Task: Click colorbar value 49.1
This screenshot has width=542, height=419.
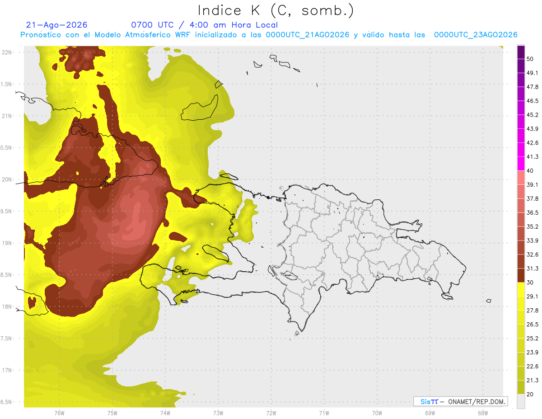Action: coord(533,73)
